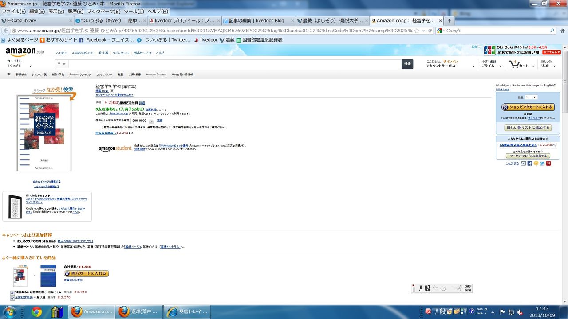Screen dimensions: 568x319
Task: Click the 中古品の出品 used offers link
Action: click(x=106, y=133)
